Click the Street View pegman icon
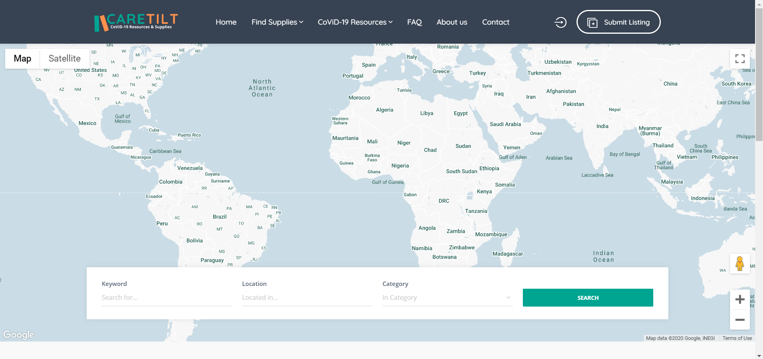 740,264
